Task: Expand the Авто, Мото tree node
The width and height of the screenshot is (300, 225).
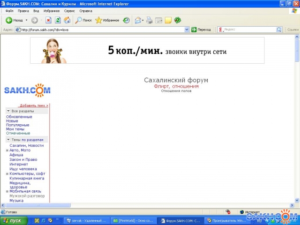Action: [x=7, y=150]
